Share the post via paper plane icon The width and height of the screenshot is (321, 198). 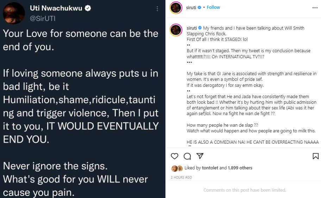tap(200, 156)
